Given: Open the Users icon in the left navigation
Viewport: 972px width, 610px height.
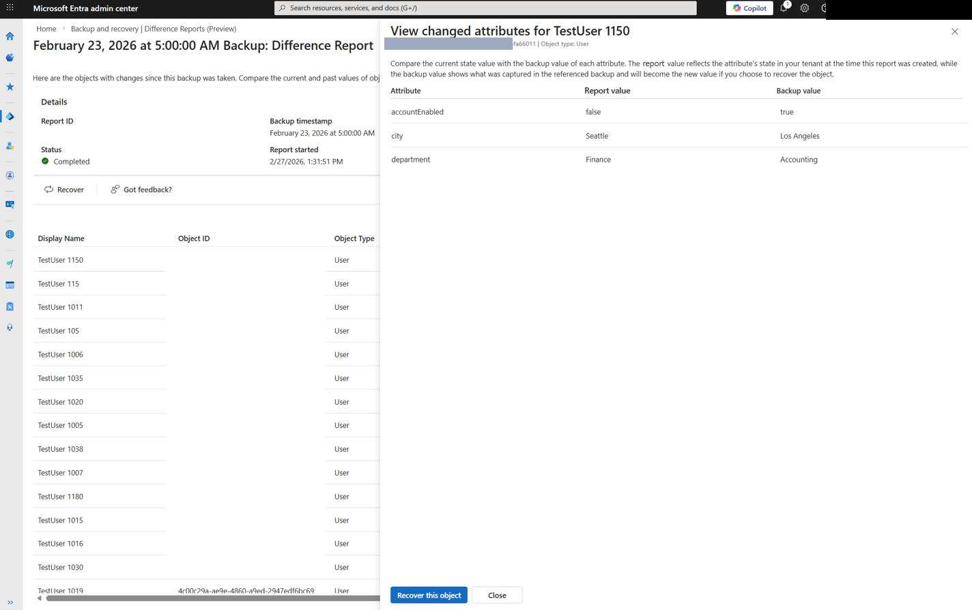Looking at the screenshot, I should [10, 145].
